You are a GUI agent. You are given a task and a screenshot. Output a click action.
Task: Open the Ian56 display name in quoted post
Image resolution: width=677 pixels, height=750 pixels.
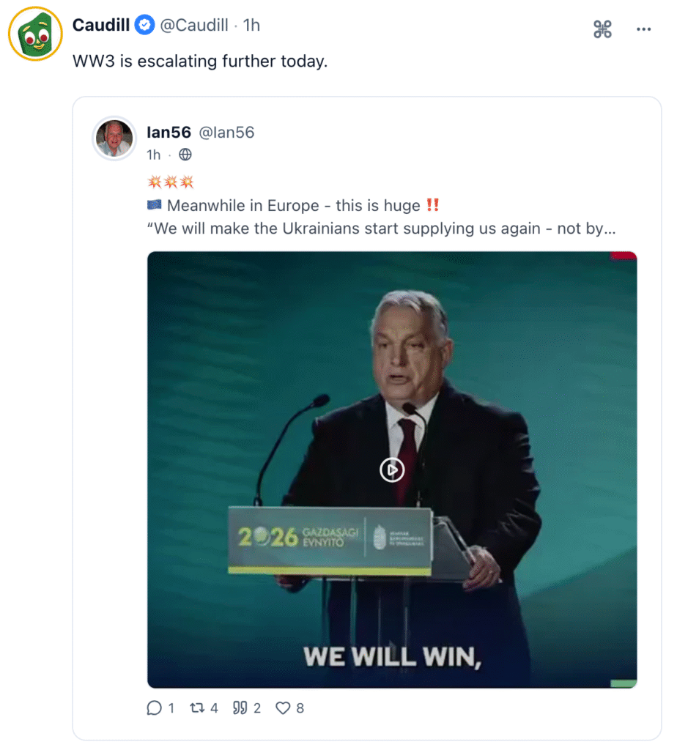(169, 133)
